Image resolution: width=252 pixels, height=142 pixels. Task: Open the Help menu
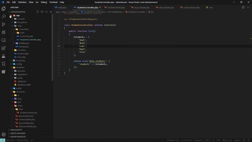62,2
